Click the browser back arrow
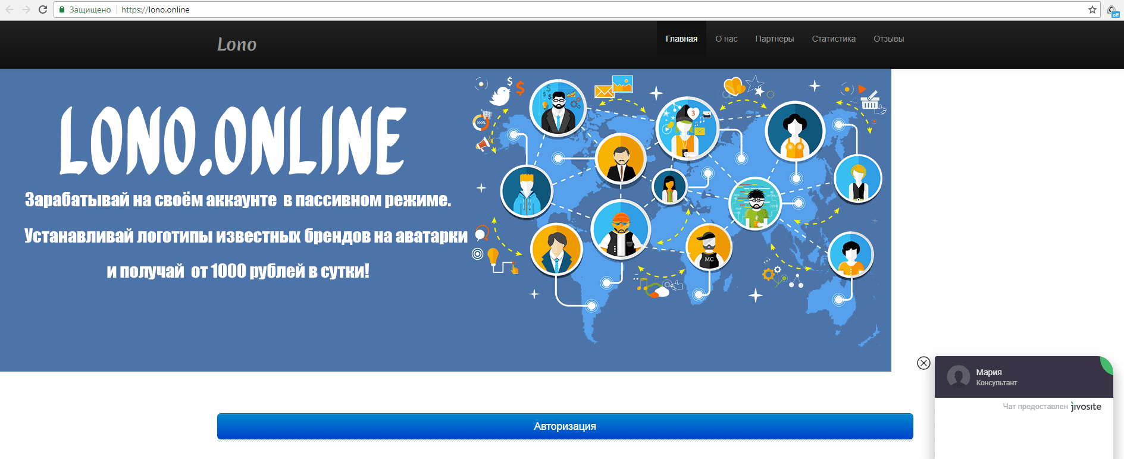 [x=10, y=10]
